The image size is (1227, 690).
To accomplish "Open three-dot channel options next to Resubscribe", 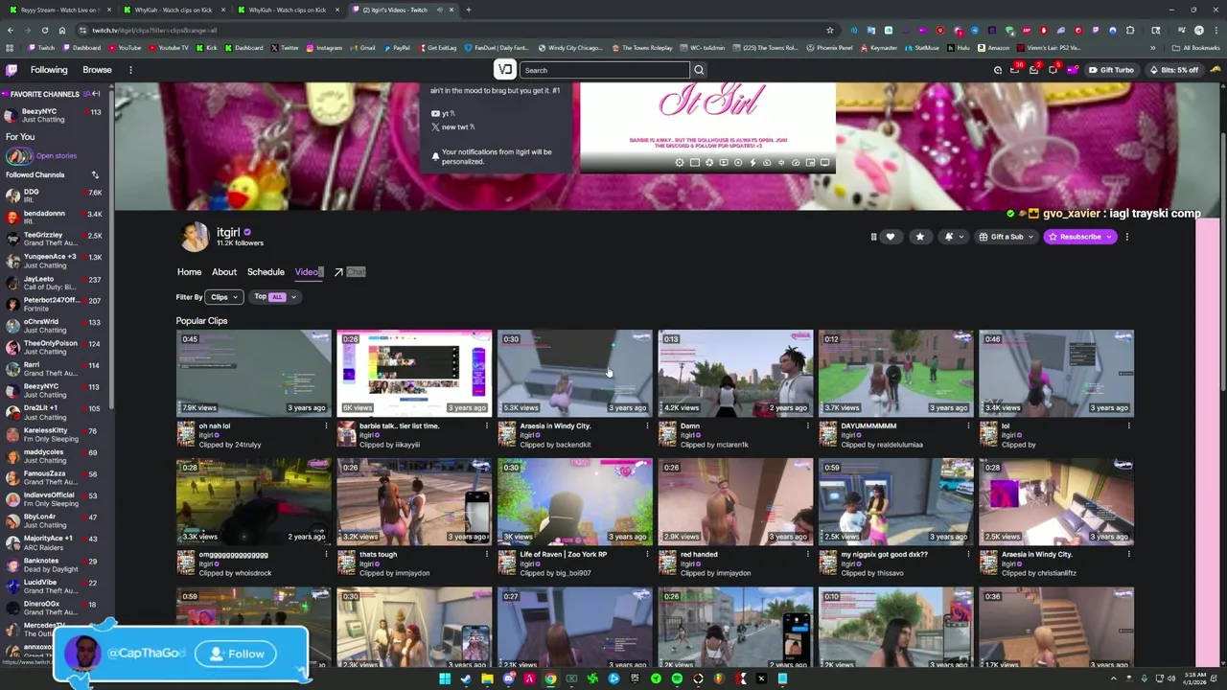I will tap(1127, 237).
